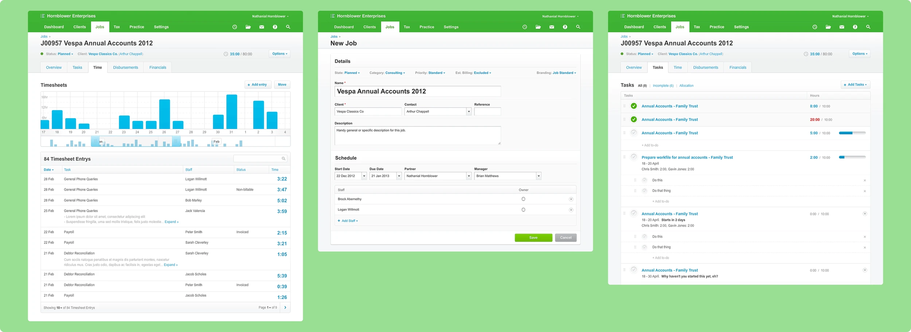
Task: Open Practice menu in left Time window
Action: pyautogui.click(x=137, y=27)
